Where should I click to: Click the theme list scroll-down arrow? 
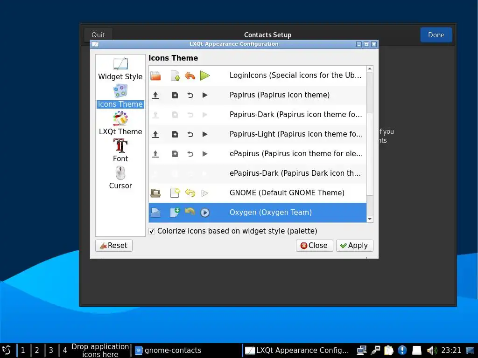[x=370, y=219]
